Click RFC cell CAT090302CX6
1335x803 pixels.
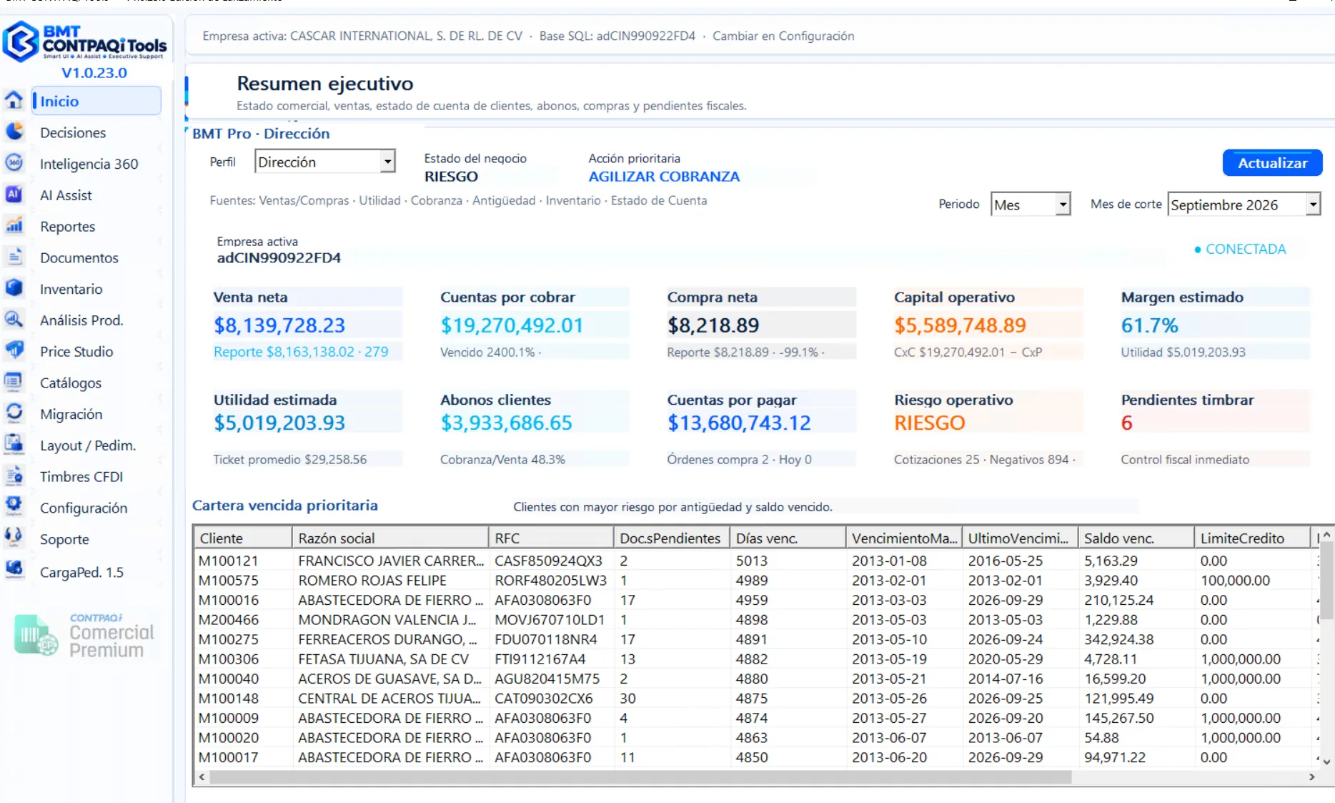pyautogui.click(x=550, y=698)
